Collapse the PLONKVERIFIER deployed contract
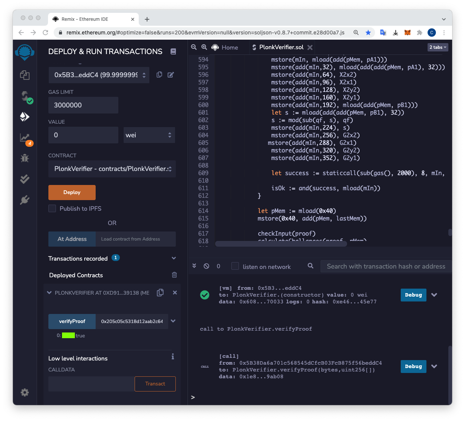 pos(49,292)
